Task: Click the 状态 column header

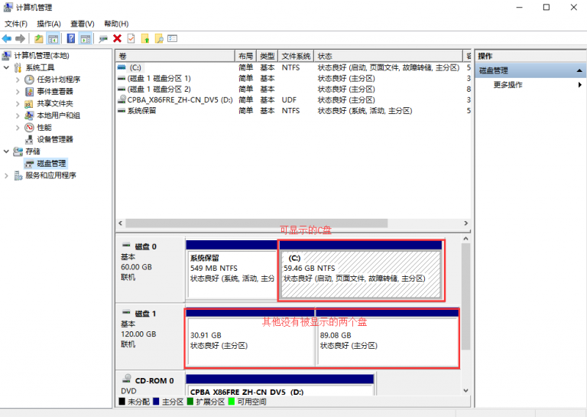Action: click(x=388, y=56)
